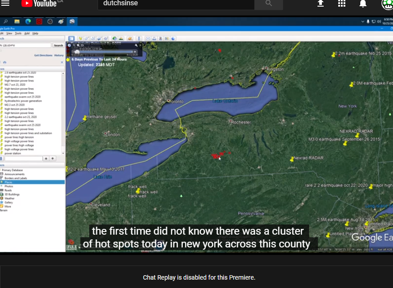Click the time slider track thumb
Viewport: 393px width, 288px height.
pyautogui.click(x=77, y=52)
